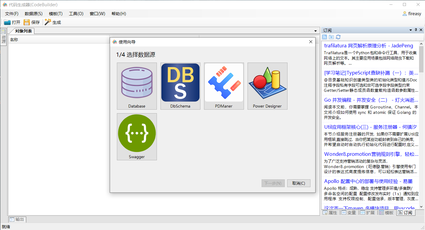Viewport: 425px width, 230px height.
Task: Click the feed scrollbar down arrow
Action: [x=421, y=206]
